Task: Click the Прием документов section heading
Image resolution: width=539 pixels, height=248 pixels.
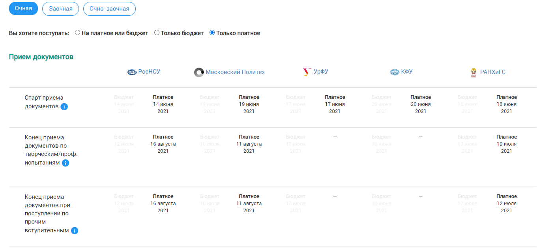Action: [x=41, y=57]
